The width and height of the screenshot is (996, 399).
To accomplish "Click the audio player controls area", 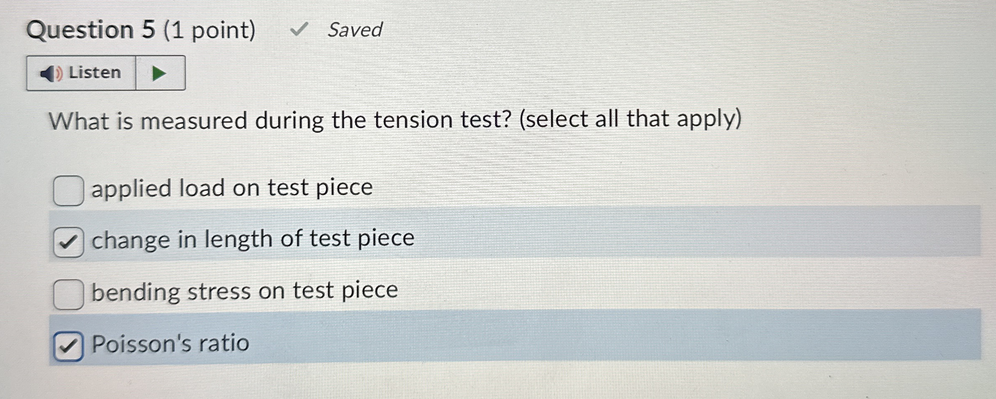I will 106,73.
